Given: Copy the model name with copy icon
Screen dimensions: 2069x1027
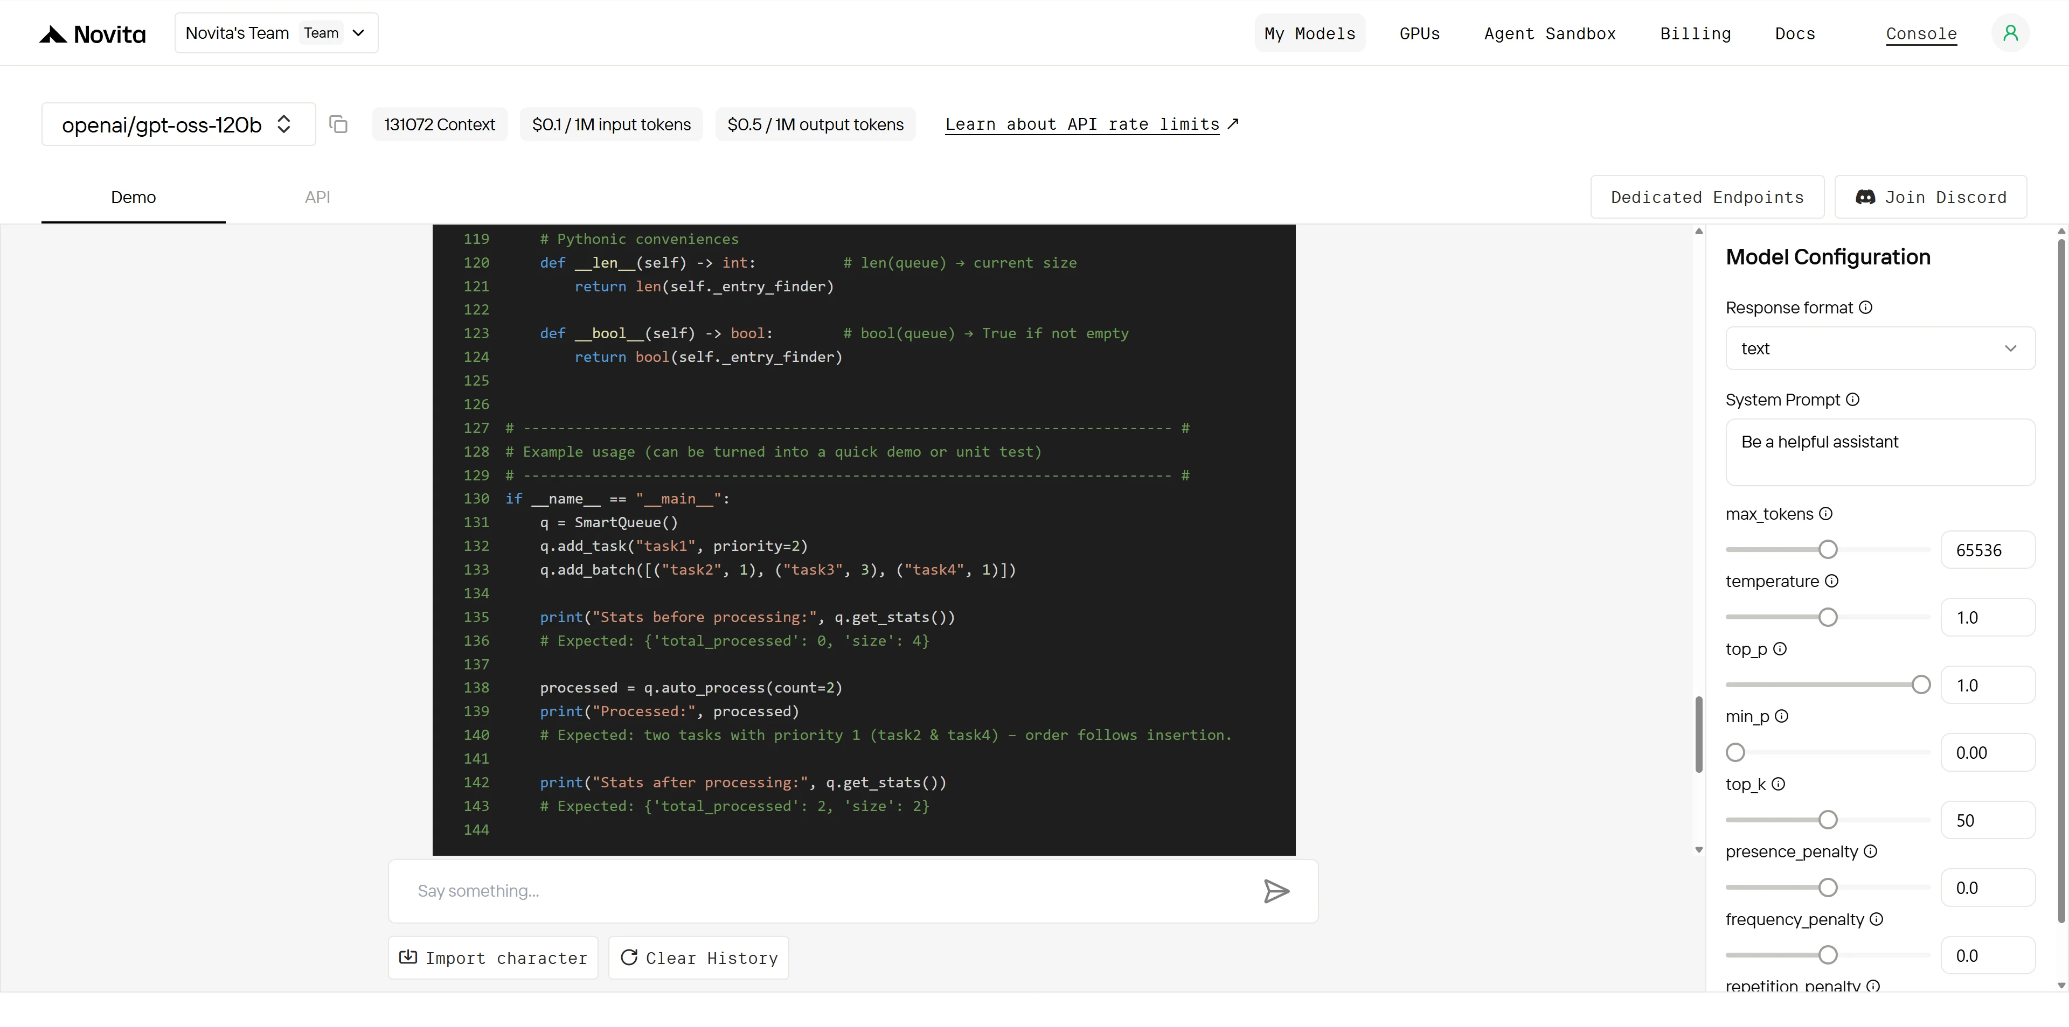Looking at the screenshot, I should pyautogui.click(x=338, y=124).
